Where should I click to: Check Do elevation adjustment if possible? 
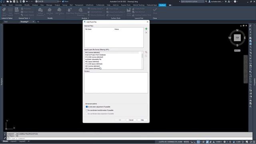click(87, 107)
